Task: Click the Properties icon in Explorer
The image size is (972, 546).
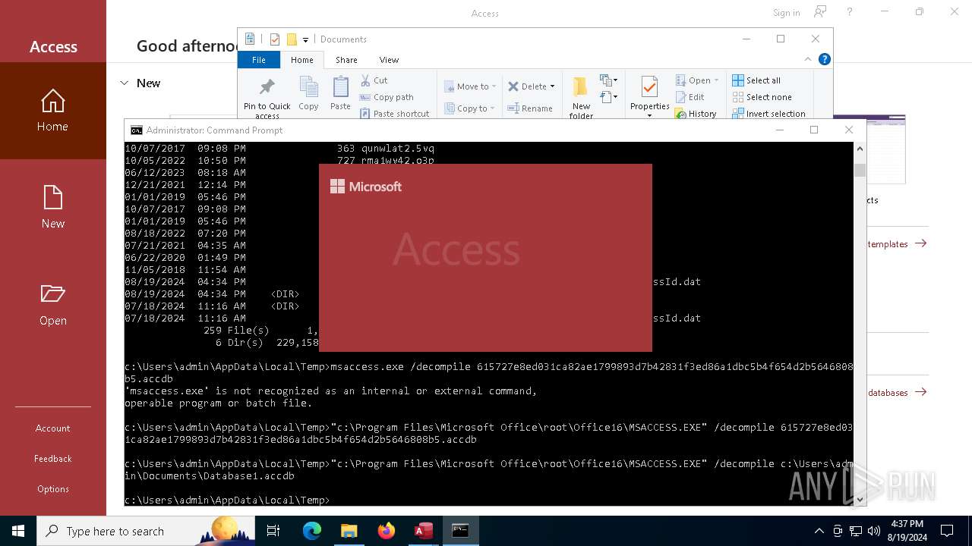Action: [x=649, y=88]
